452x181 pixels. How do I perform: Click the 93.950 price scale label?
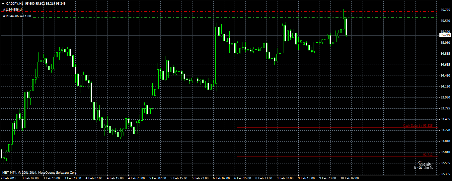point(445,97)
